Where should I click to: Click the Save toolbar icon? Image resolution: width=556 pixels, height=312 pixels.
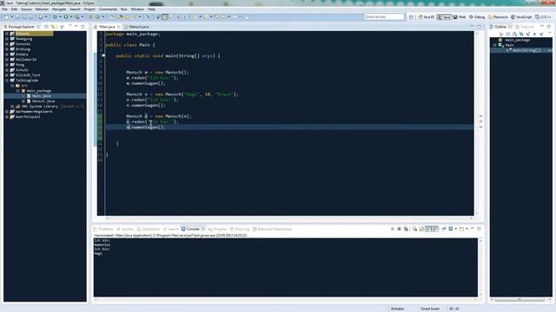17,17
